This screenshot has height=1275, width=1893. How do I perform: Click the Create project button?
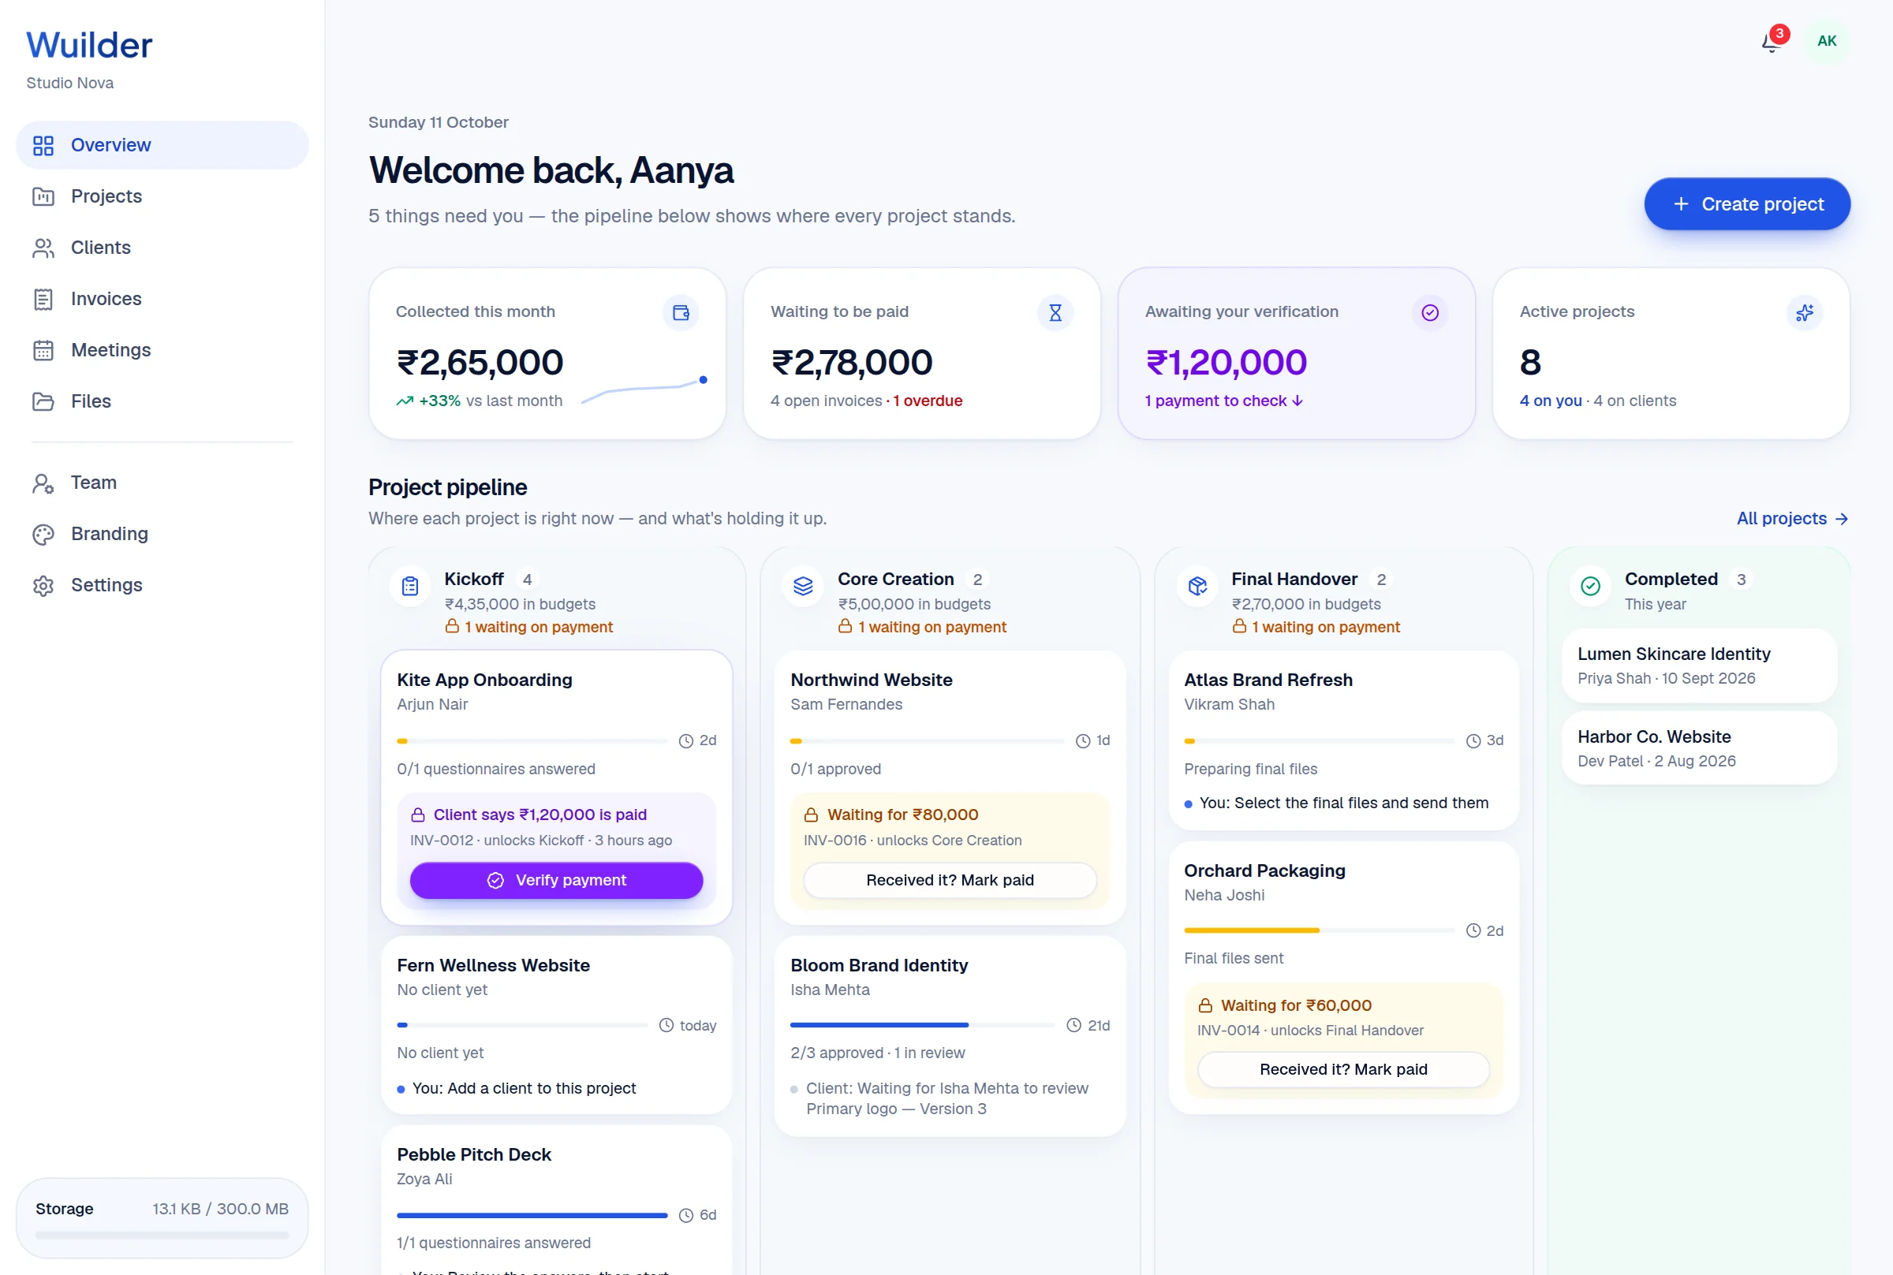[x=1746, y=203]
